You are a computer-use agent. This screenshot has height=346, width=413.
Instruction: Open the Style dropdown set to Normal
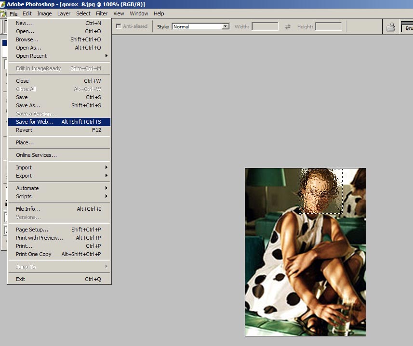(x=200, y=26)
